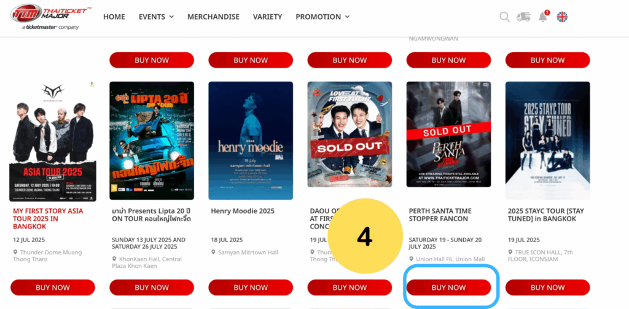Click top-row BUY NOW above Love at First Flight poster

click(350, 60)
